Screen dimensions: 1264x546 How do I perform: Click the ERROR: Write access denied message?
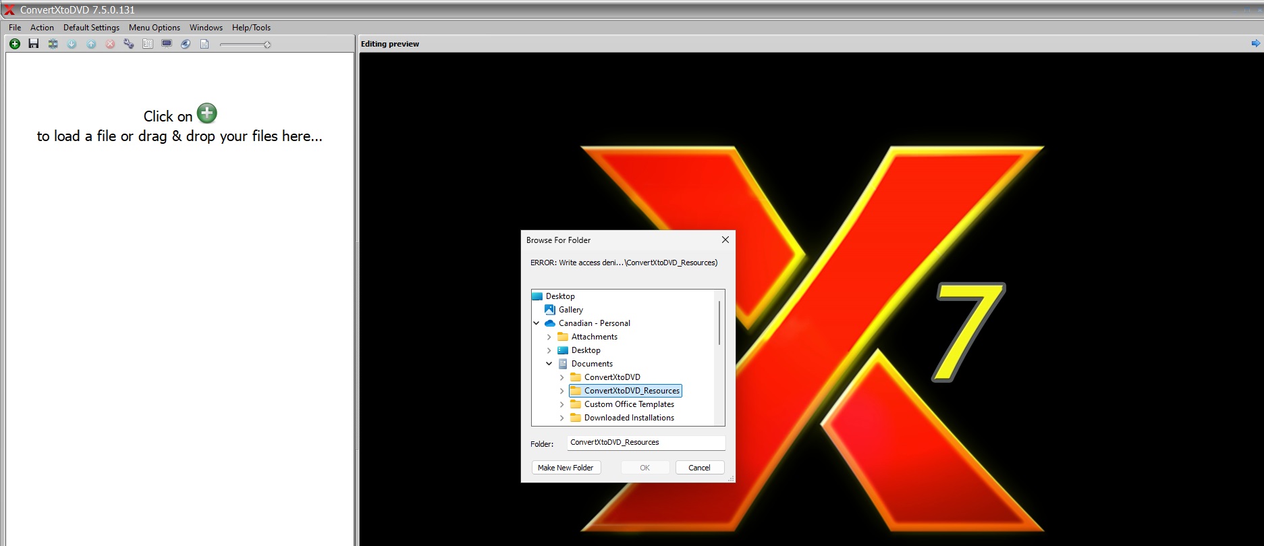pos(624,263)
